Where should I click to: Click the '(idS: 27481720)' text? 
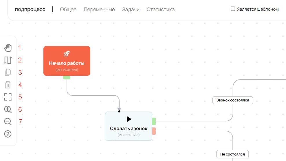click(67, 70)
